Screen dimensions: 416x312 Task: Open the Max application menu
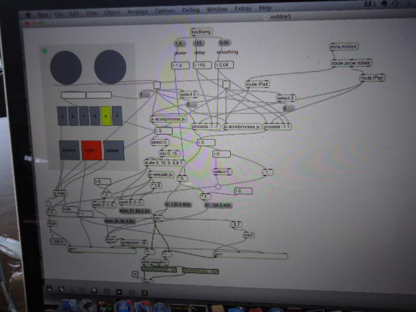point(43,14)
